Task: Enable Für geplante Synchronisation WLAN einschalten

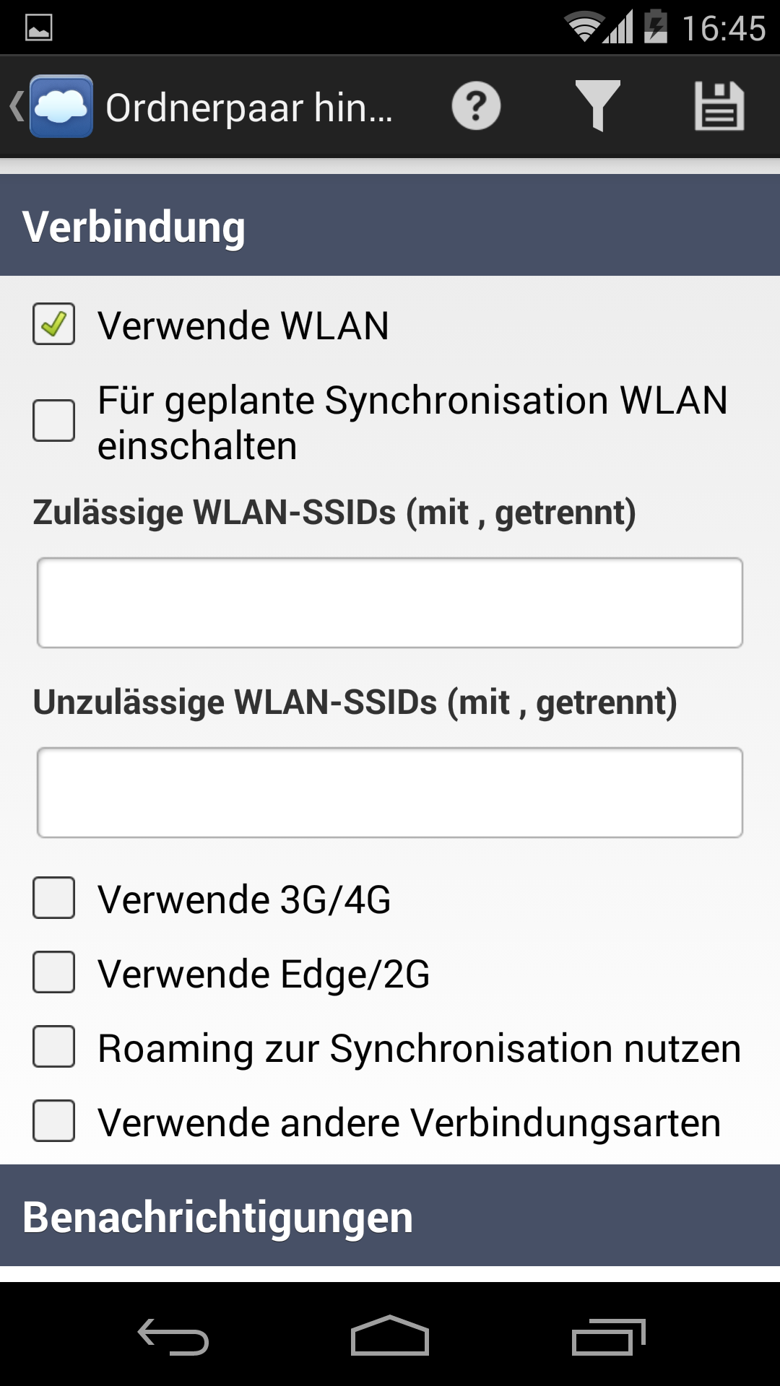Action: pyautogui.click(x=54, y=421)
